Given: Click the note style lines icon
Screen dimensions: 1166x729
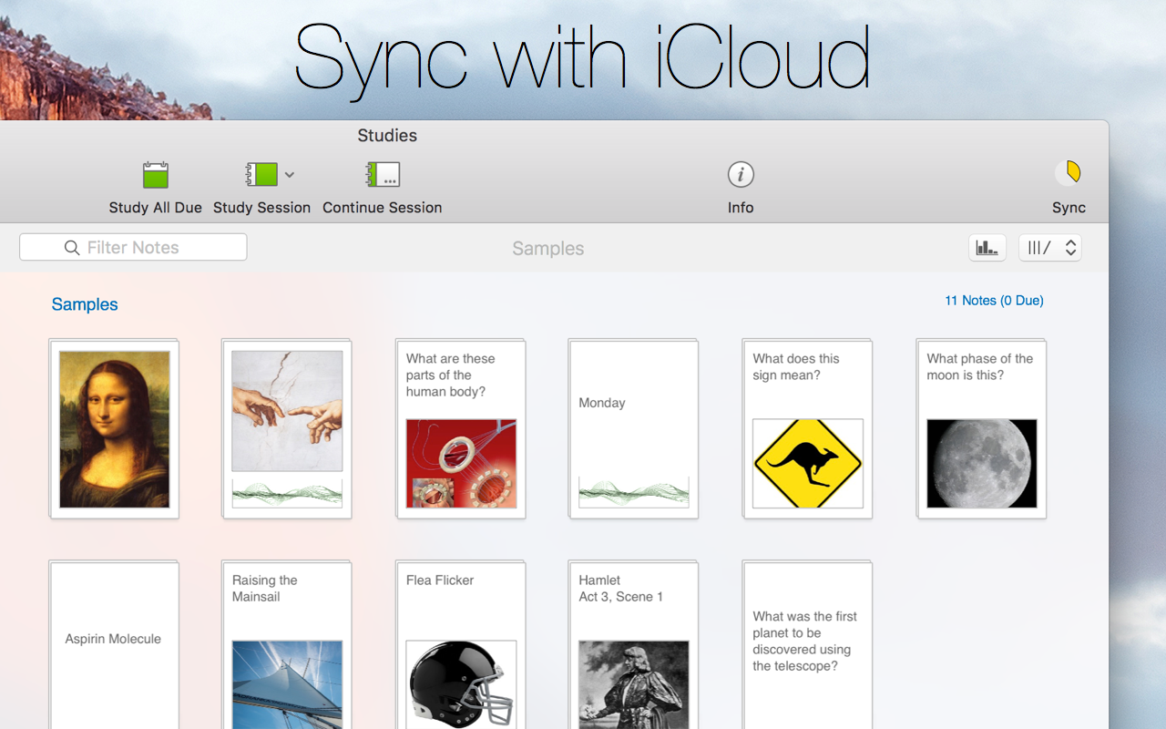Looking at the screenshot, I should click(1041, 247).
